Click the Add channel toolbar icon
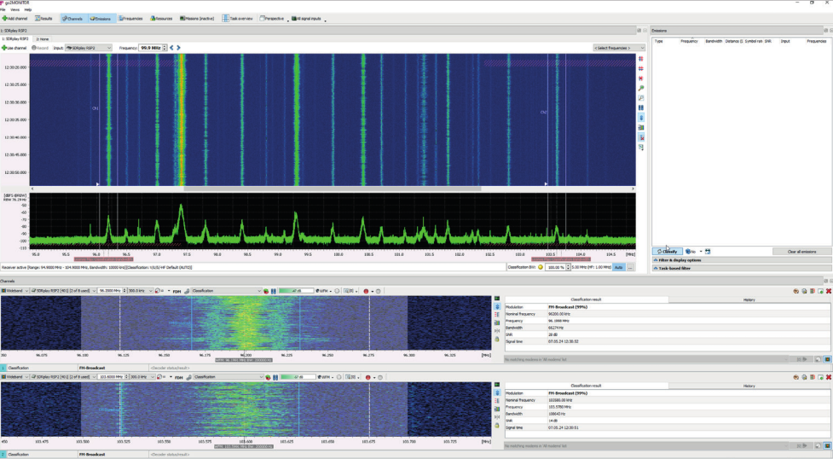The height and width of the screenshot is (459, 833). [x=5, y=18]
